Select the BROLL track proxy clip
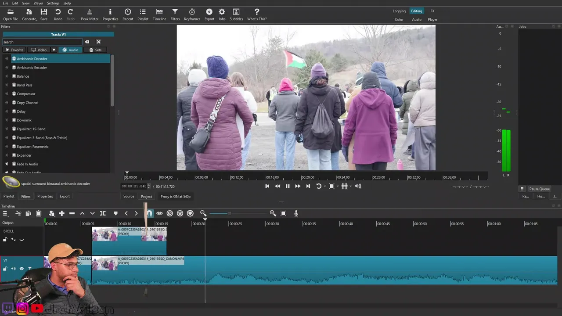Viewport: 562px width, 316px height. click(x=129, y=241)
